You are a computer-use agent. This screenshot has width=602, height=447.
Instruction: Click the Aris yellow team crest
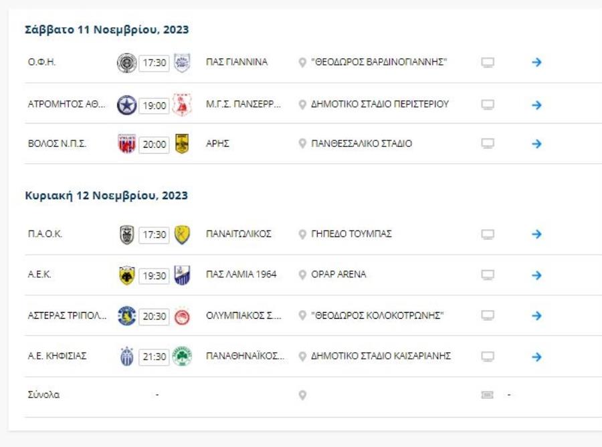(182, 144)
